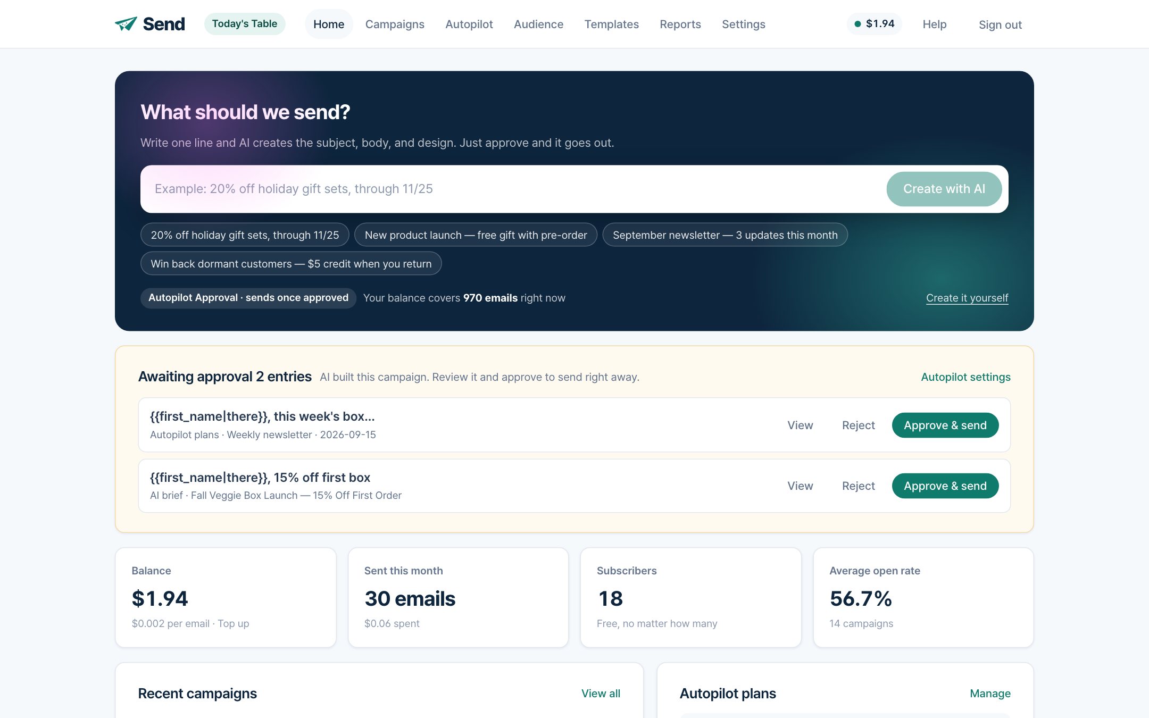This screenshot has height=718, width=1149.
Task: Click the subject "{{first_name|there}}, this week's box..."
Action: coord(262,416)
